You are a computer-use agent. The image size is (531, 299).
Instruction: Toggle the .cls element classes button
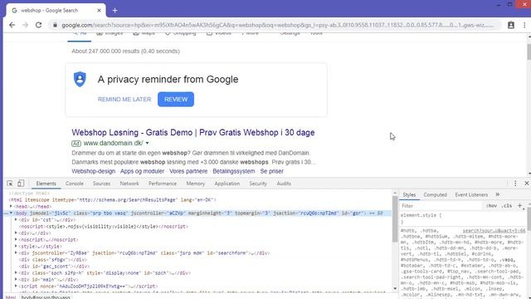[507, 206]
